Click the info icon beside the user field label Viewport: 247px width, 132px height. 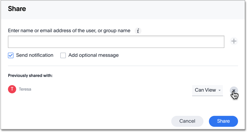tap(138, 31)
